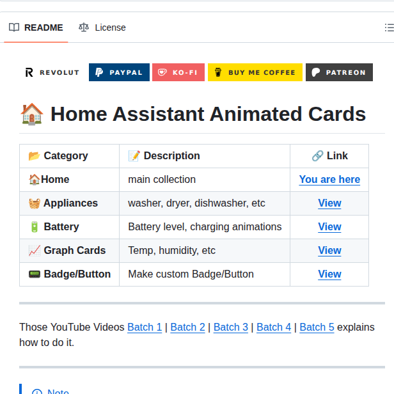Open the Patreon badge

339,72
